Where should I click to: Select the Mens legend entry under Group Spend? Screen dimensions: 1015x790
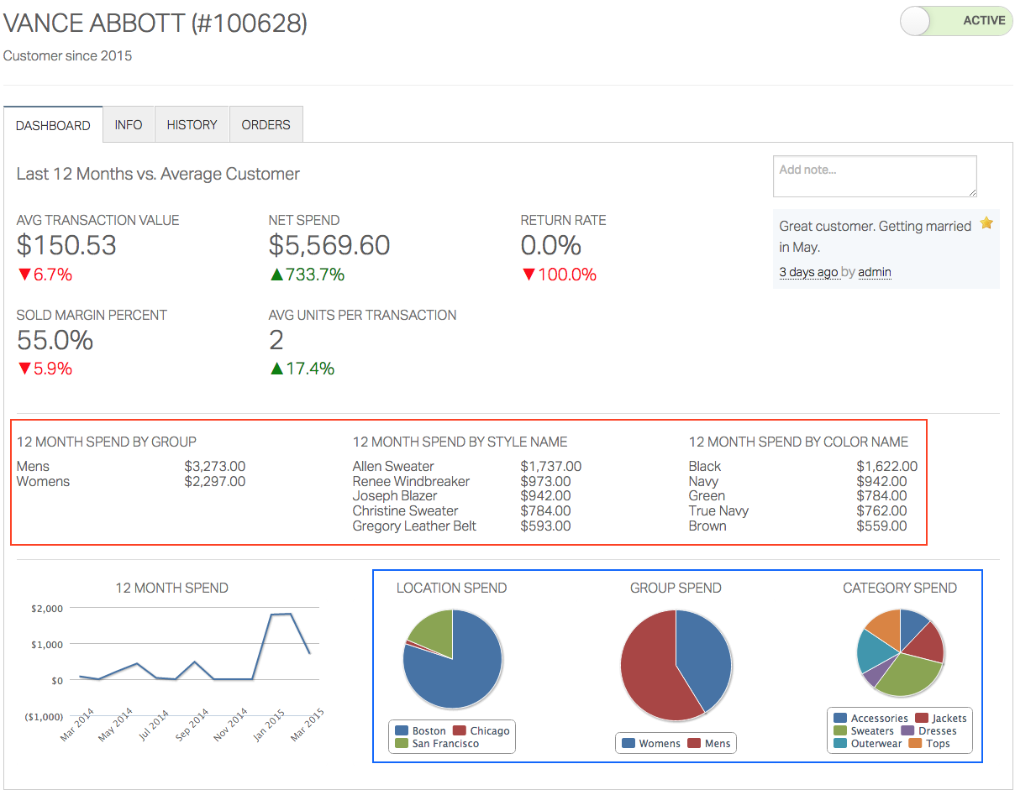(713, 742)
